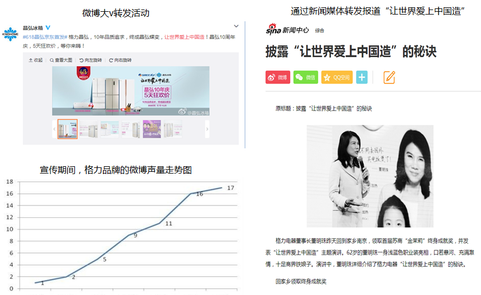Select the second refrigerator thumbnail
Viewport: 481px width, 295px height.
89,129
